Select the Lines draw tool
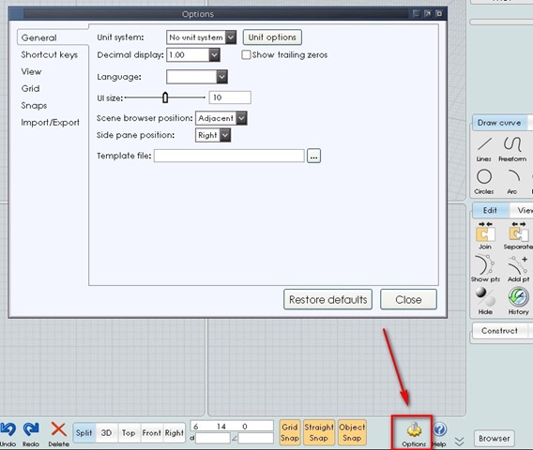 coord(484,144)
